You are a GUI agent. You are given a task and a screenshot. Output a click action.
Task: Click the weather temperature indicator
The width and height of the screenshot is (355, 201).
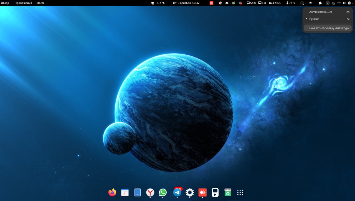pos(158,3)
